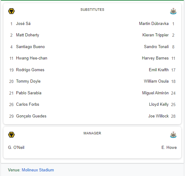Click on Rodrigo Gomes
Image resolution: width=185 pixels, height=176 pixels.
[30, 70]
